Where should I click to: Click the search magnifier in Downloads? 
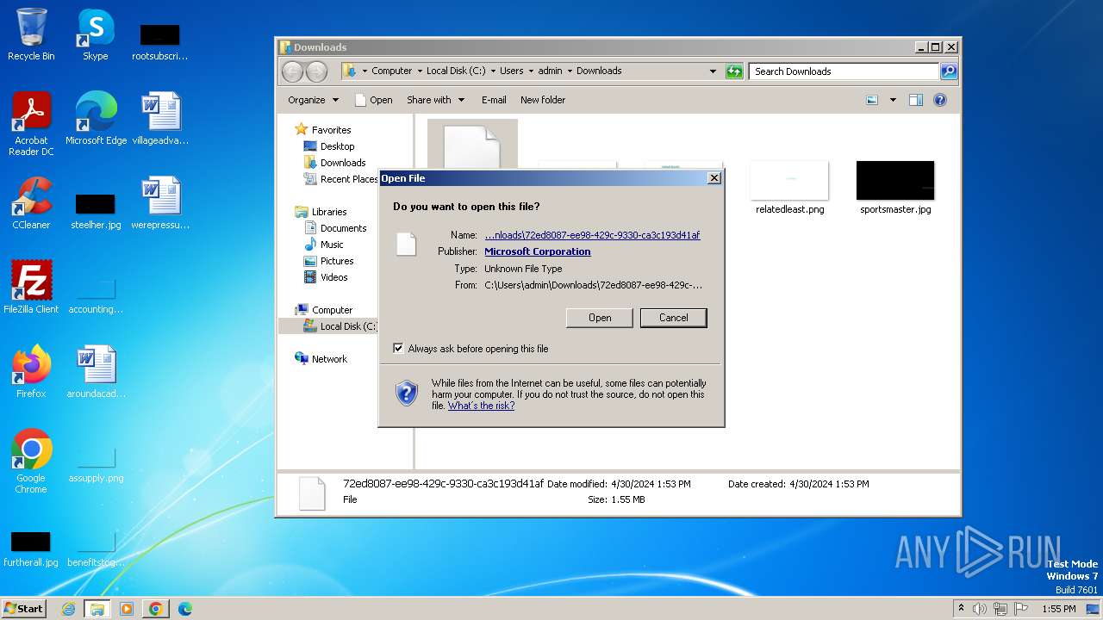948,71
